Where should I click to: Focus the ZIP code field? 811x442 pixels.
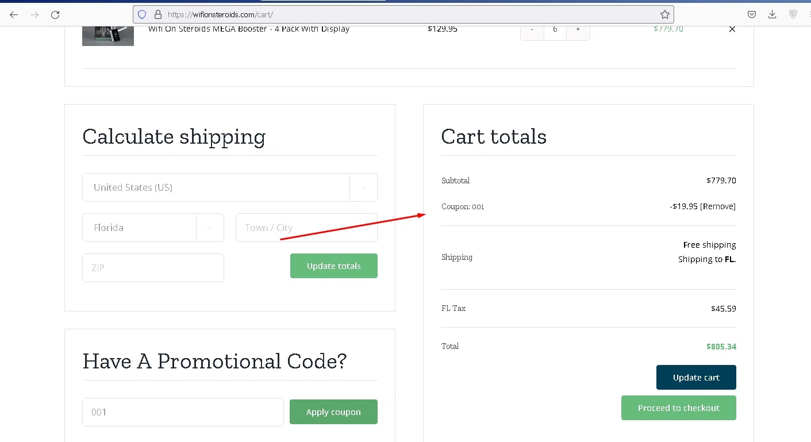click(x=153, y=268)
